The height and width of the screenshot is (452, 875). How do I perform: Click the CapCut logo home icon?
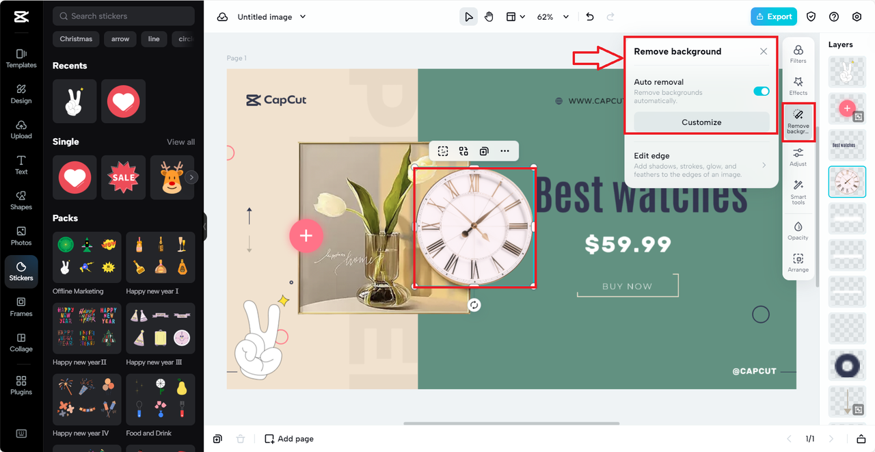point(21,17)
